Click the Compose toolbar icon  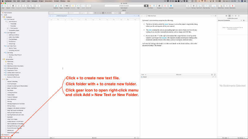tap(159, 6)
